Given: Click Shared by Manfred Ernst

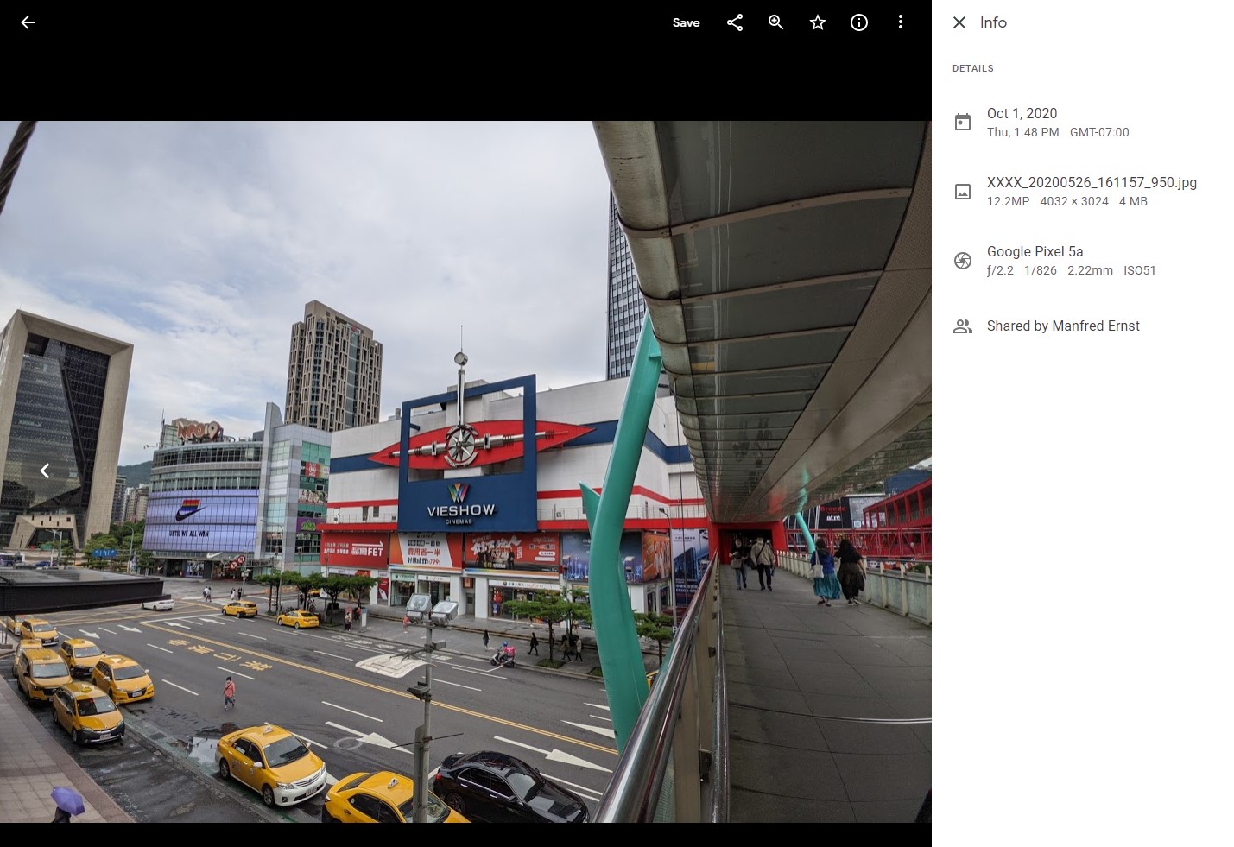Looking at the screenshot, I should click(1063, 326).
